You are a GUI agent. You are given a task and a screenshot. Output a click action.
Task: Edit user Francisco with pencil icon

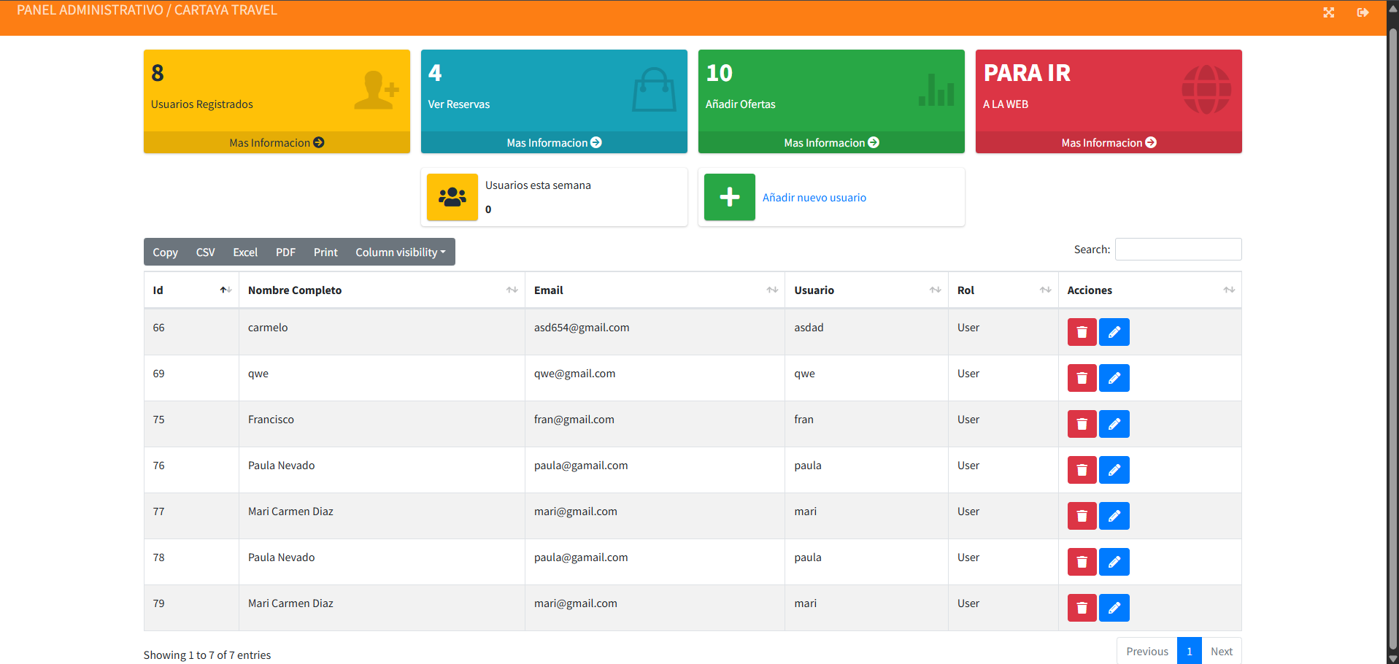pyautogui.click(x=1114, y=424)
